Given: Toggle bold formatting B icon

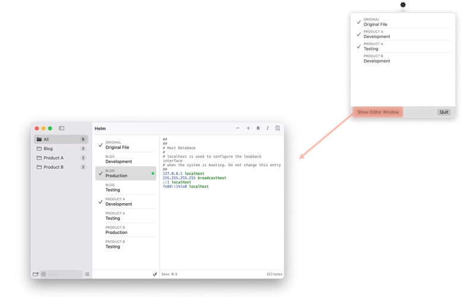Looking at the screenshot, I should (258, 128).
